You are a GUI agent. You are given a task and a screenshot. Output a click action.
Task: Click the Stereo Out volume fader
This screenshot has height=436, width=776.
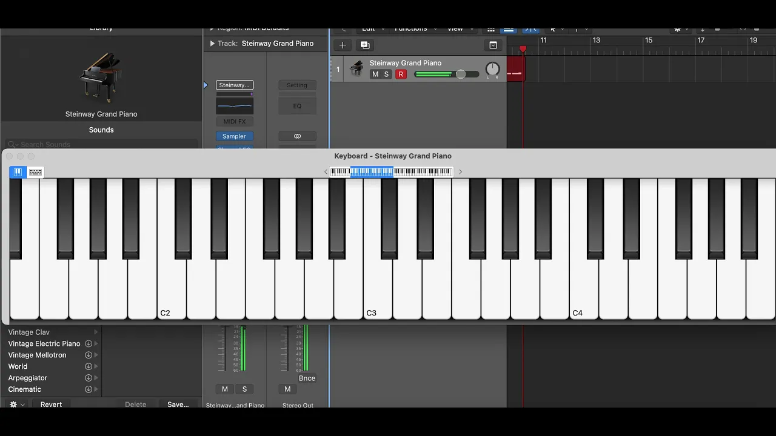pyautogui.click(x=286, y=348)
